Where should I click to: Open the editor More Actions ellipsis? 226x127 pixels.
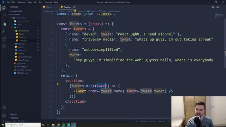coord(222,7)
